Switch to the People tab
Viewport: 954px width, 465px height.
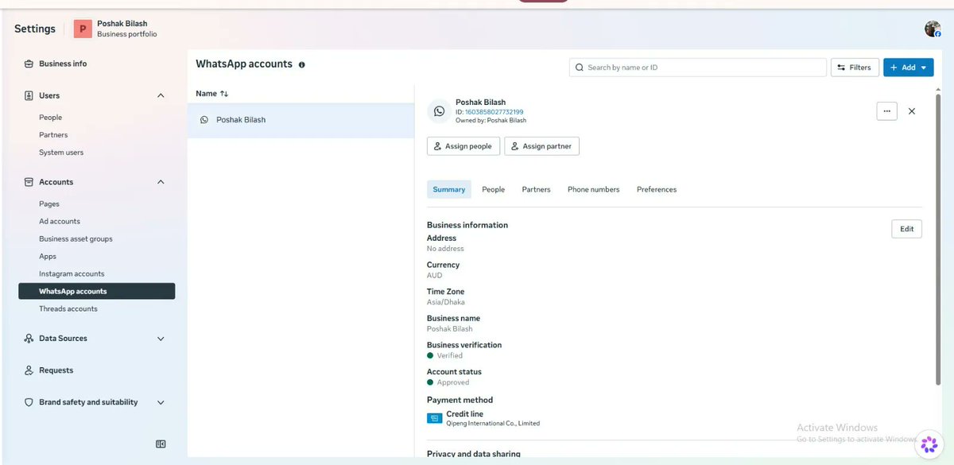(x=494, y=189)
